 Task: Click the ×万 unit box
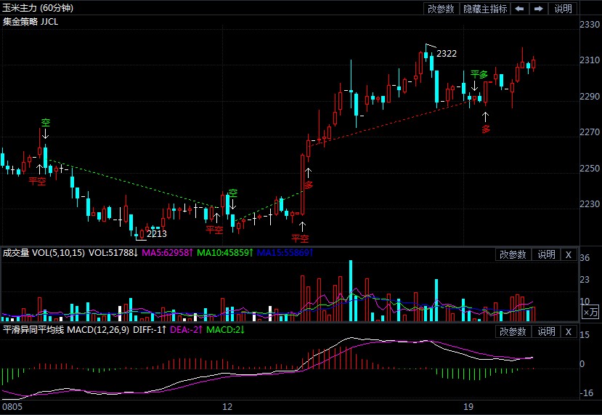[x=591, y=312]
